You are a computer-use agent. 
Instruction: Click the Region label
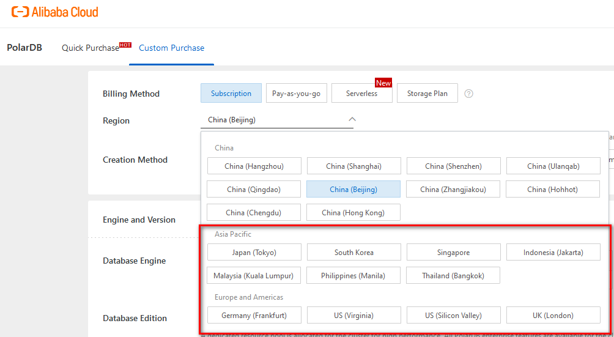tap(116, 120)
